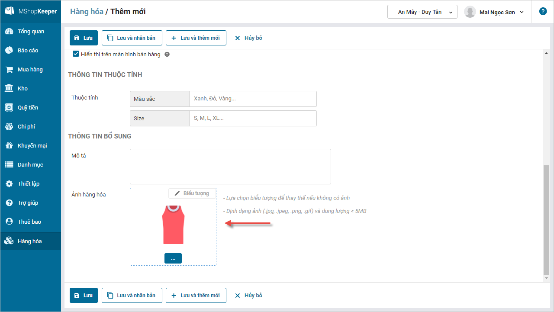Expand the Mai Ngọc Sơn user menu
Screen dimensions: 554x312
click(494, 12)
